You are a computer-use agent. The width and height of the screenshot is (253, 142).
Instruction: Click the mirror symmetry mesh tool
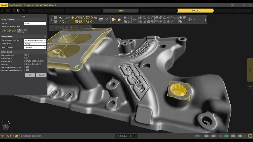168,17
